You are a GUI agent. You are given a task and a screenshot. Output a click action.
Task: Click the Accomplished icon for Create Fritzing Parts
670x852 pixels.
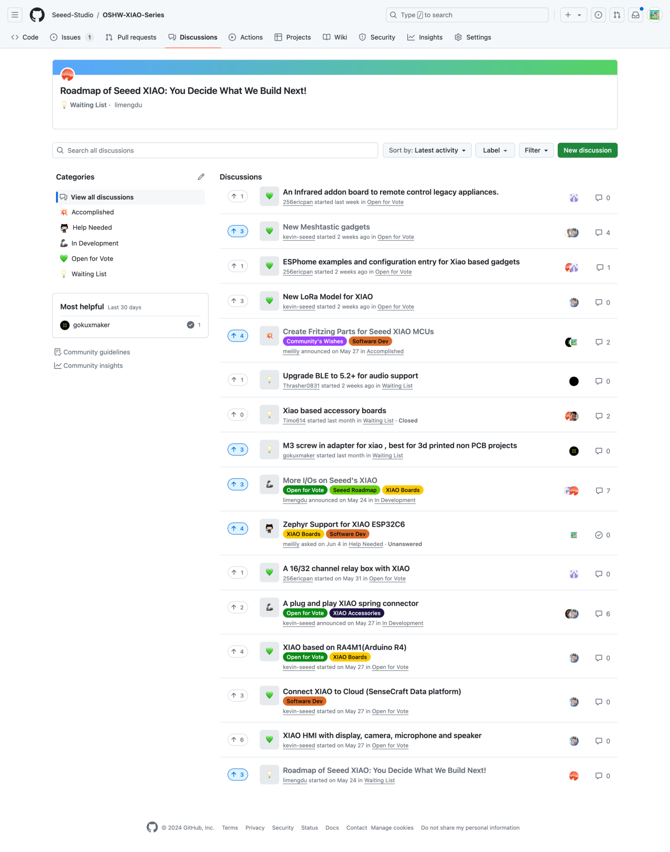tap(269, 336)
